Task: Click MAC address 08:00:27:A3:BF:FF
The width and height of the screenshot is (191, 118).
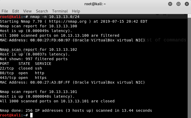Action: click(x=50, y=82)
